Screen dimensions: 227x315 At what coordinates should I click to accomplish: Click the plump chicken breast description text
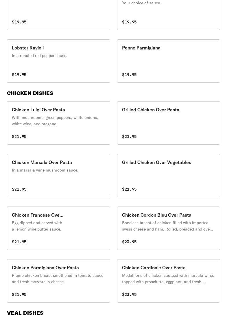pyautogui.click(x=58, y=279)
